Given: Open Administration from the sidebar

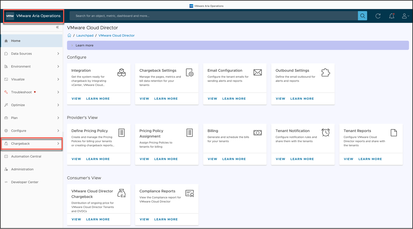Looking at the screenshot, I should (x=22, y=169).
